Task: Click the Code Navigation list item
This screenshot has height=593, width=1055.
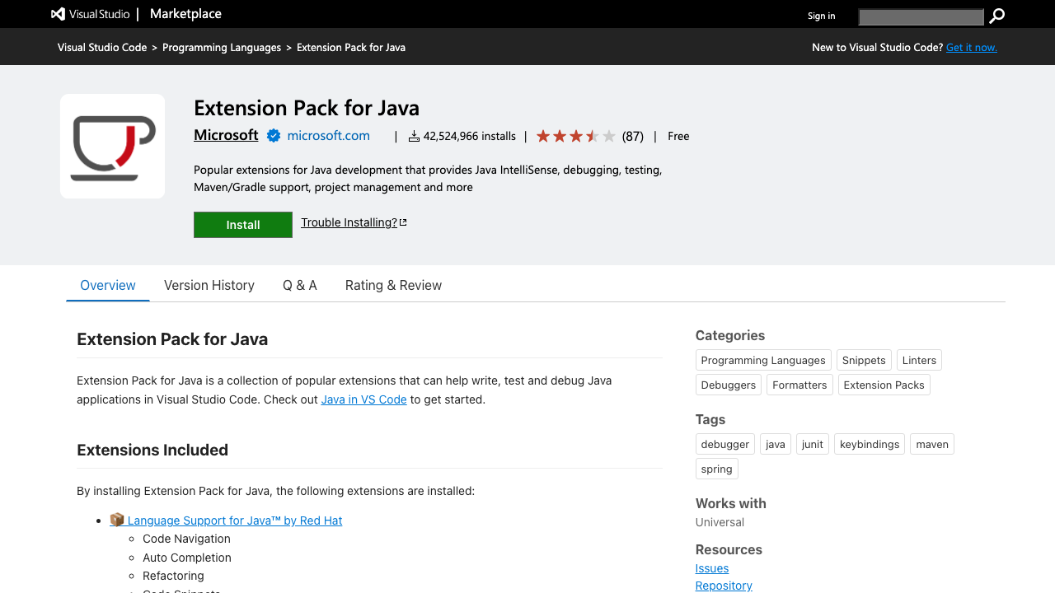Action: [x=186, y=539]
